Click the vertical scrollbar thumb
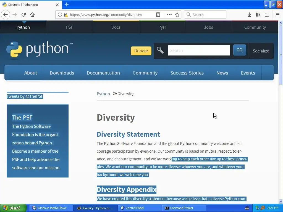The width and height of the screenshot is (283, 212). (x=281, y=55)
